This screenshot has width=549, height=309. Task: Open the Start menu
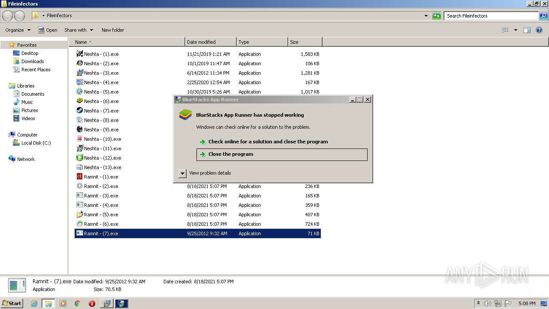coord(12,303)
